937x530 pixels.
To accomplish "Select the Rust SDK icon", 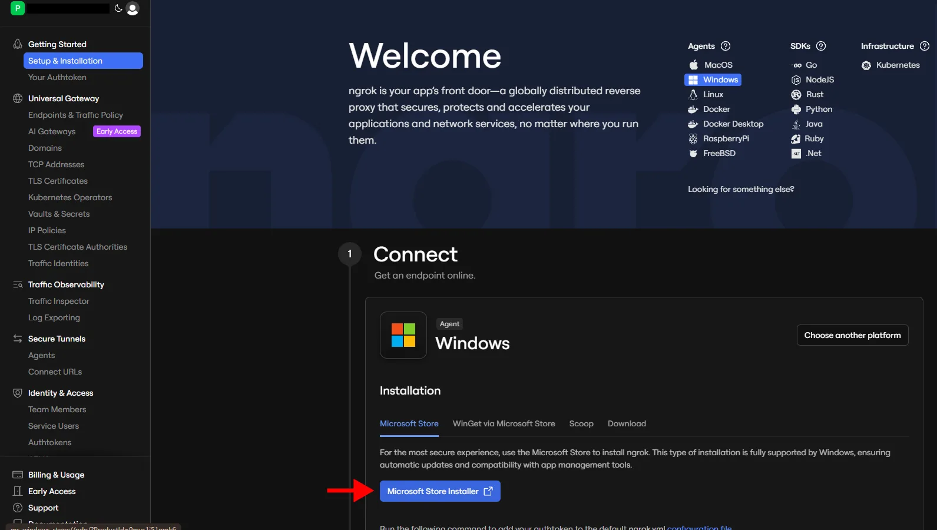I will point(796,94).
